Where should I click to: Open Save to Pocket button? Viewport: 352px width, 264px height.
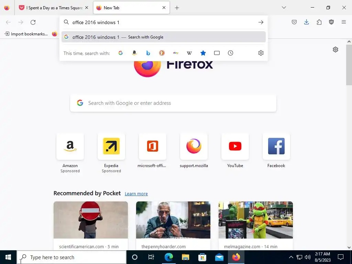(x=294, y=22)
